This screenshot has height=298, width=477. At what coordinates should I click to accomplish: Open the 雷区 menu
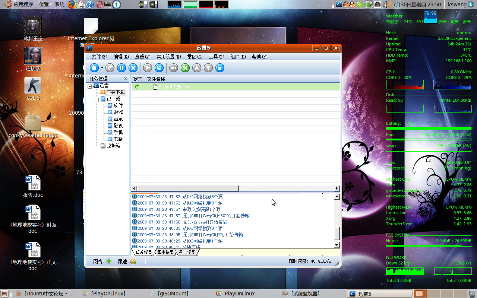pyautogui.click(x=195, y=57)
